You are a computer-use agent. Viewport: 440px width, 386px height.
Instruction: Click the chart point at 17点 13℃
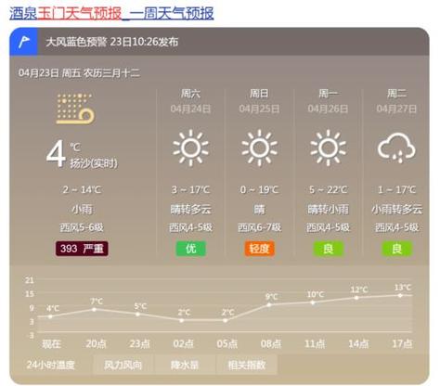pyautogui.click(x=400, y=295)
